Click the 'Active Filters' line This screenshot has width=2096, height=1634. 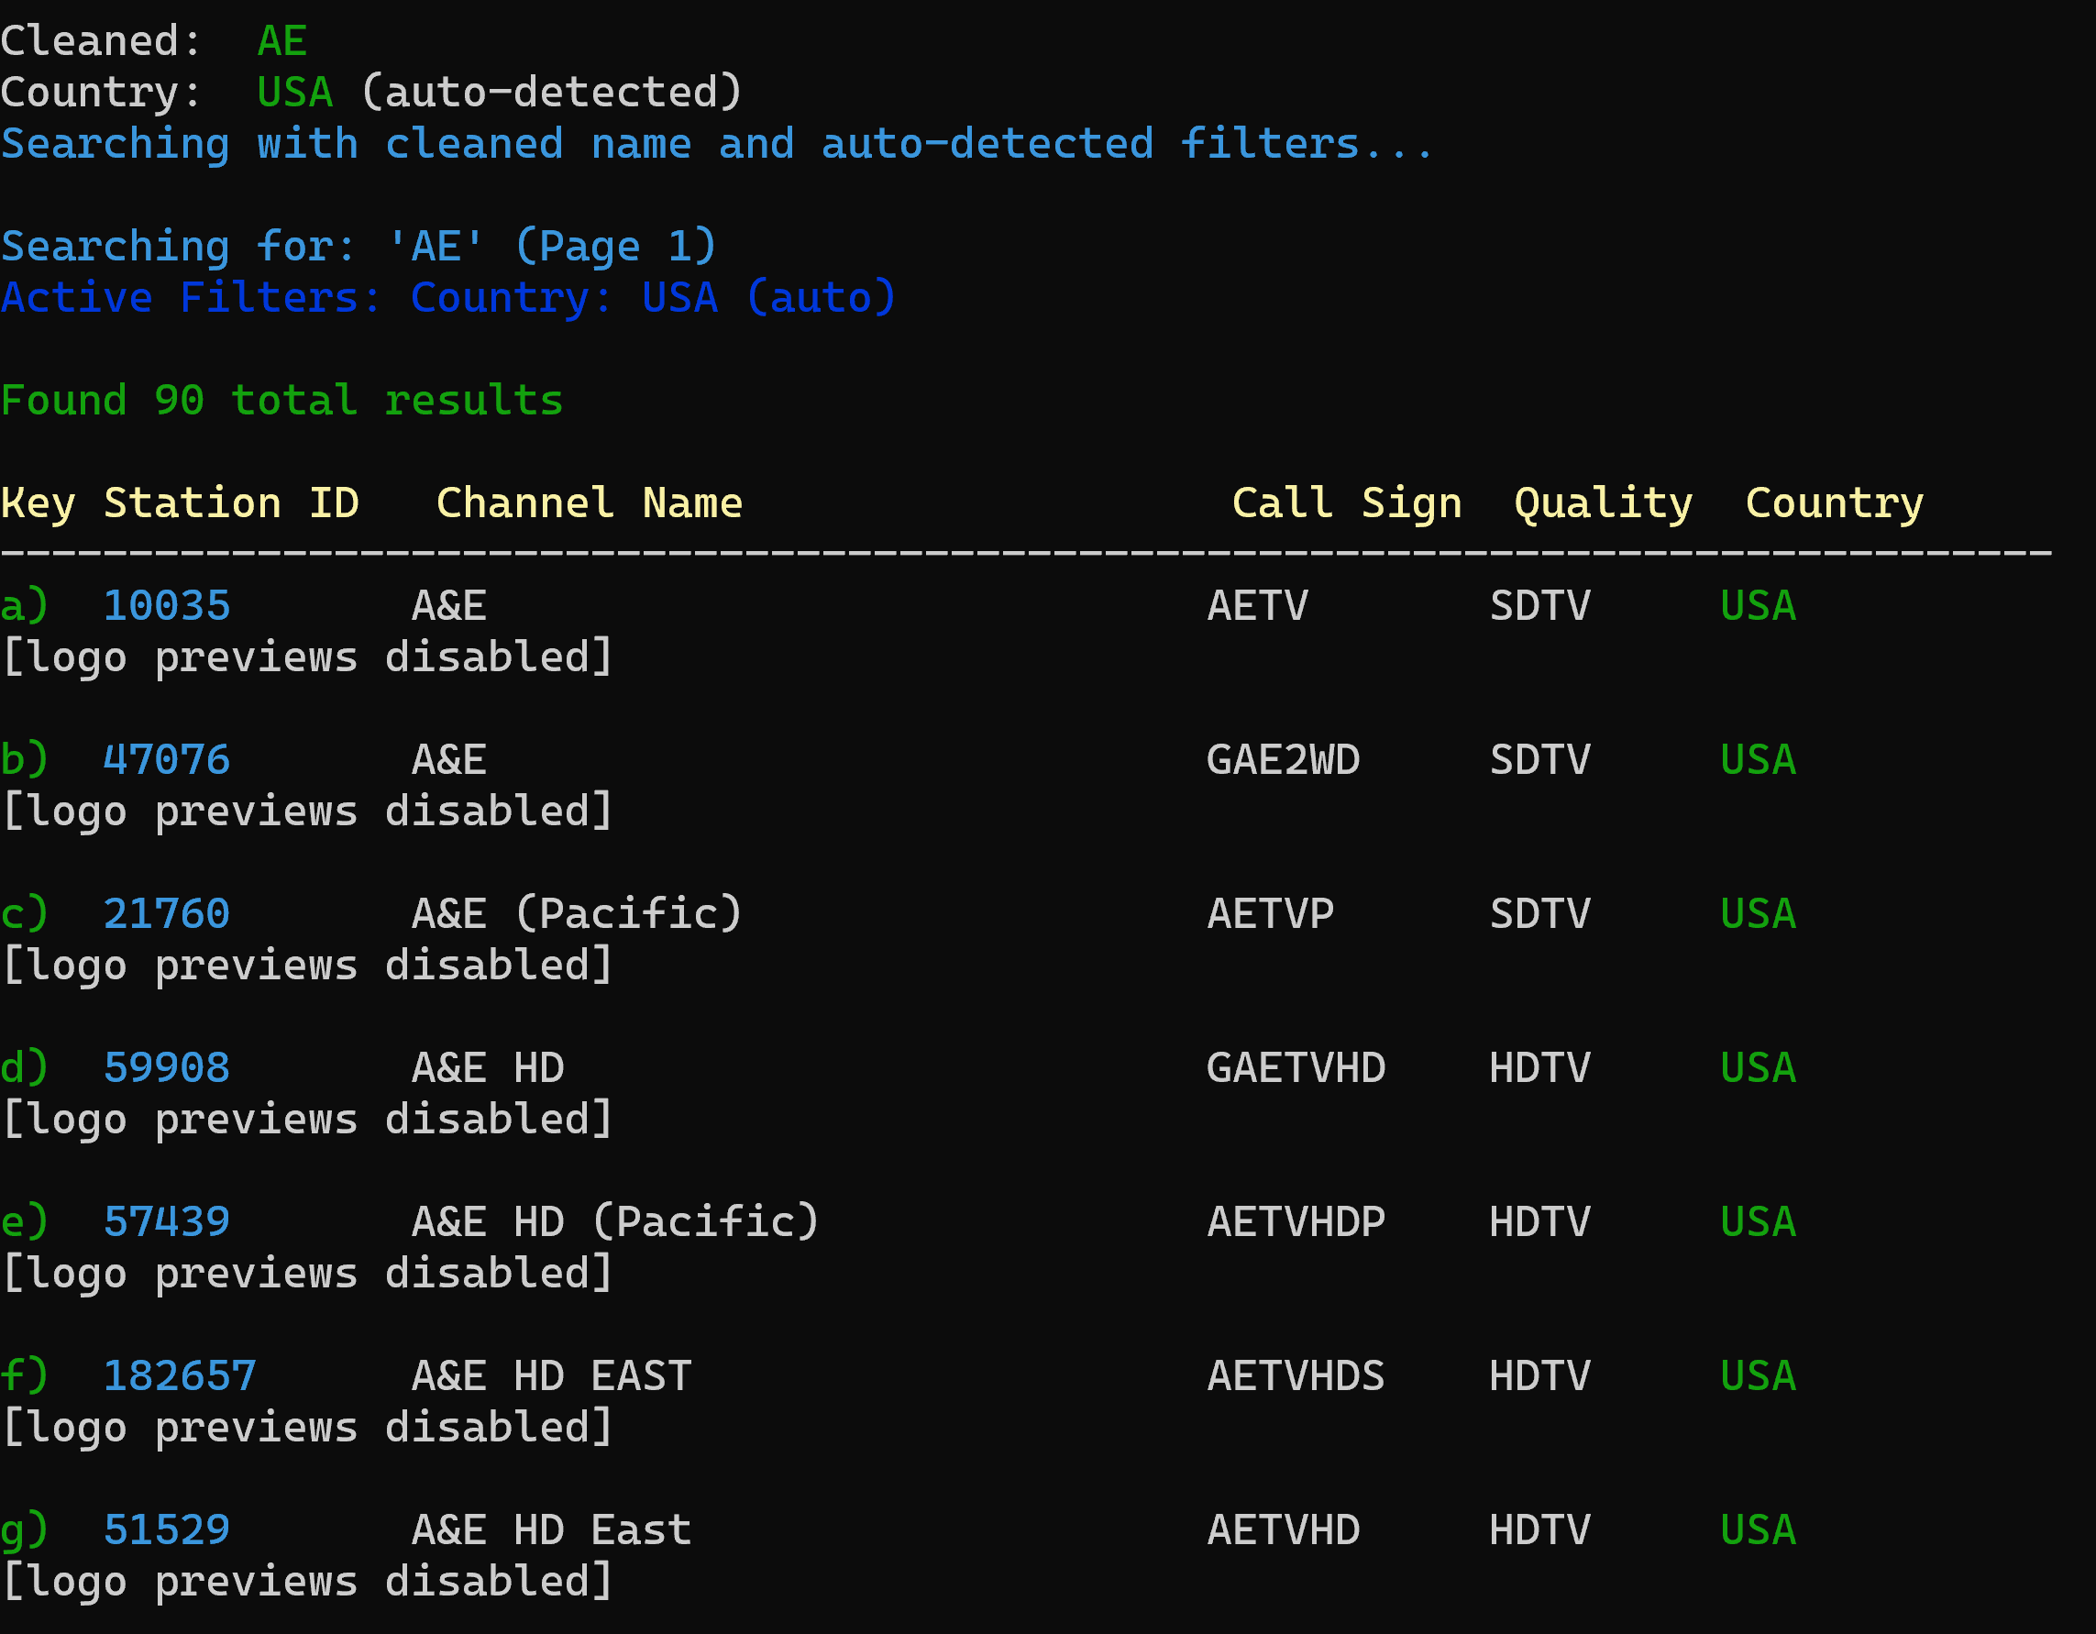[448, 298]
